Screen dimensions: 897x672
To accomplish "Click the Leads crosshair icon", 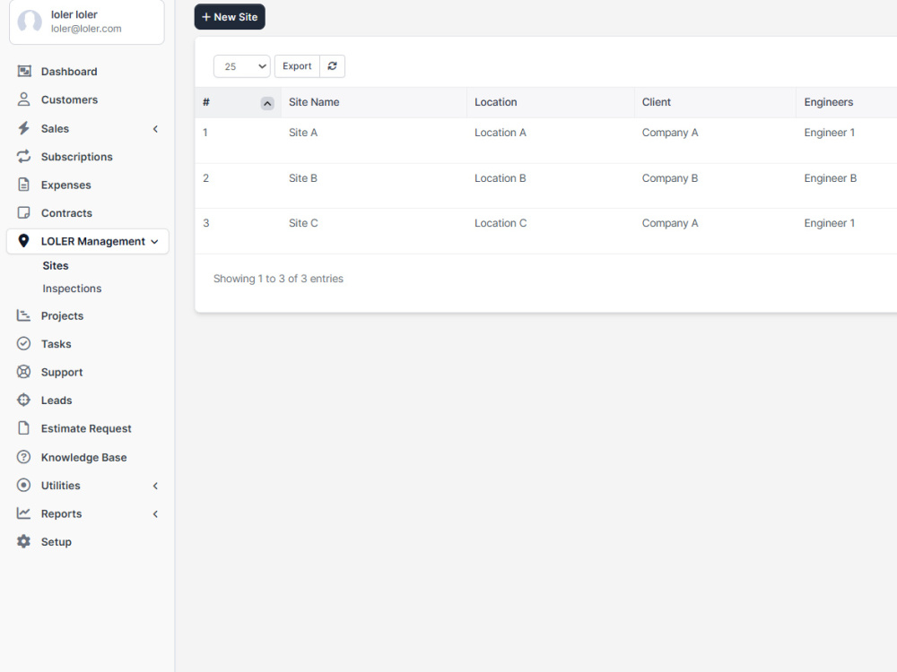I will click(23, 400).
